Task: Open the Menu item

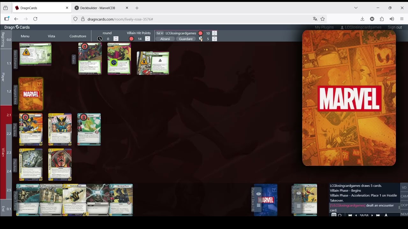Action: point(25,36)
